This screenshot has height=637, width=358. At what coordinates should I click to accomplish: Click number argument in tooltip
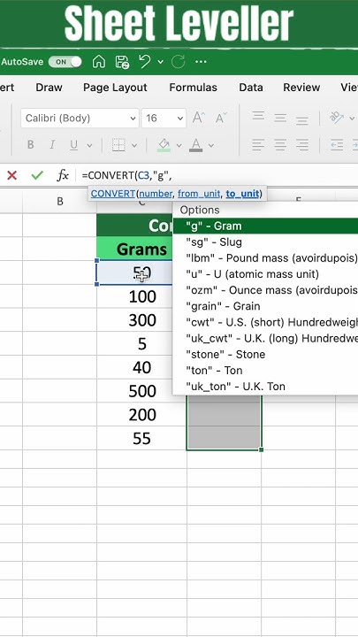tap(156, 194)
